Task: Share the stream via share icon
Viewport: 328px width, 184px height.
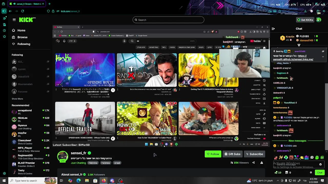Action: (x=253, y=163)
